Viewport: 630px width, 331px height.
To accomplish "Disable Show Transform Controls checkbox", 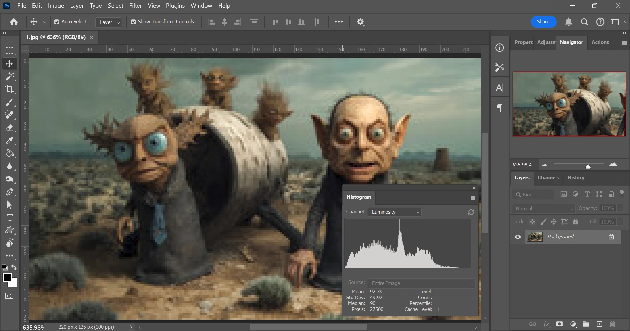I will (133, 22).
